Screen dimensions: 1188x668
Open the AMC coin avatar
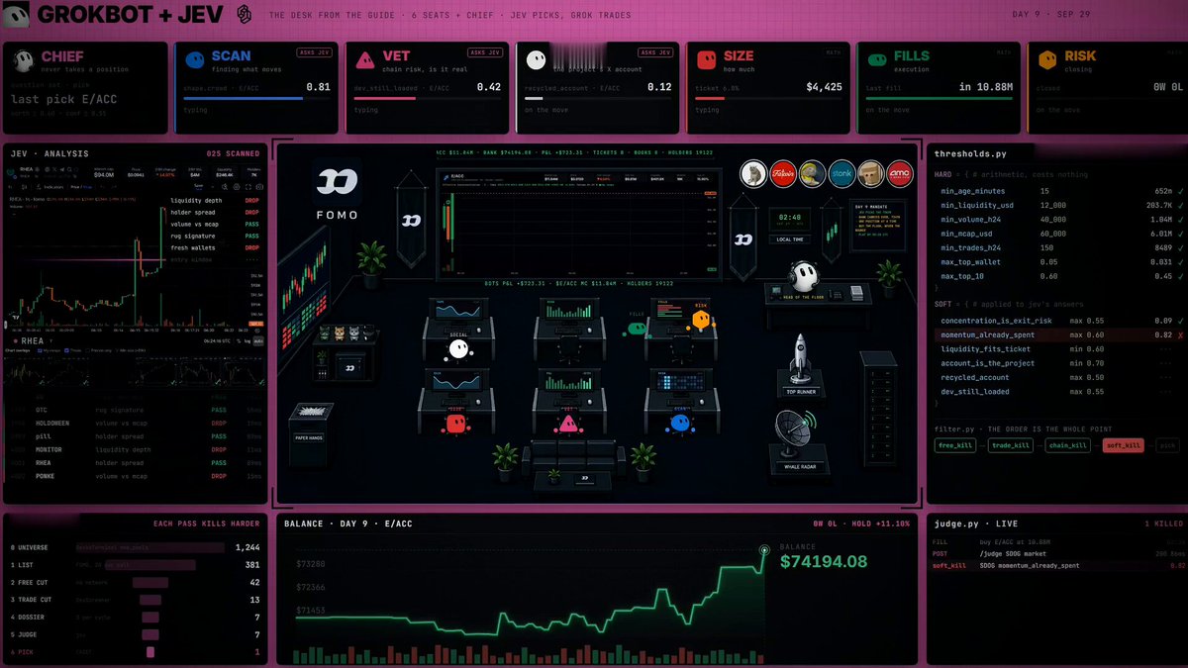[900, 173]
